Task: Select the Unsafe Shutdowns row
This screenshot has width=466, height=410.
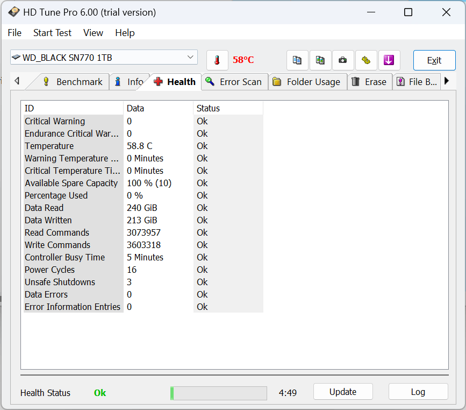Action: click(144, 282)
